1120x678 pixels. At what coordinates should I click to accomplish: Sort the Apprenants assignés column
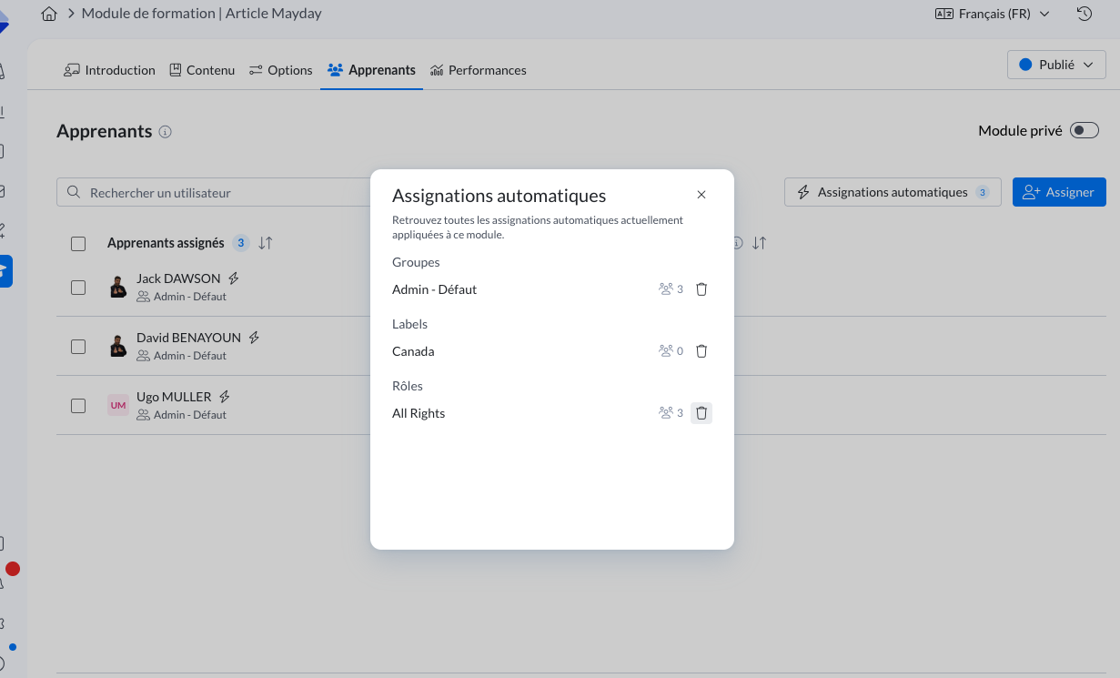pyautogui.click(x=266, y=243)
